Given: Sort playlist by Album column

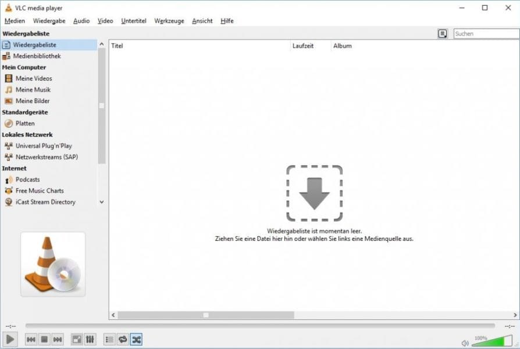Looking at the screenshot, I should (425, 46).
